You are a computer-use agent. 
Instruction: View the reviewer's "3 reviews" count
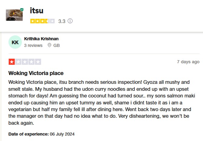[33, 45]
